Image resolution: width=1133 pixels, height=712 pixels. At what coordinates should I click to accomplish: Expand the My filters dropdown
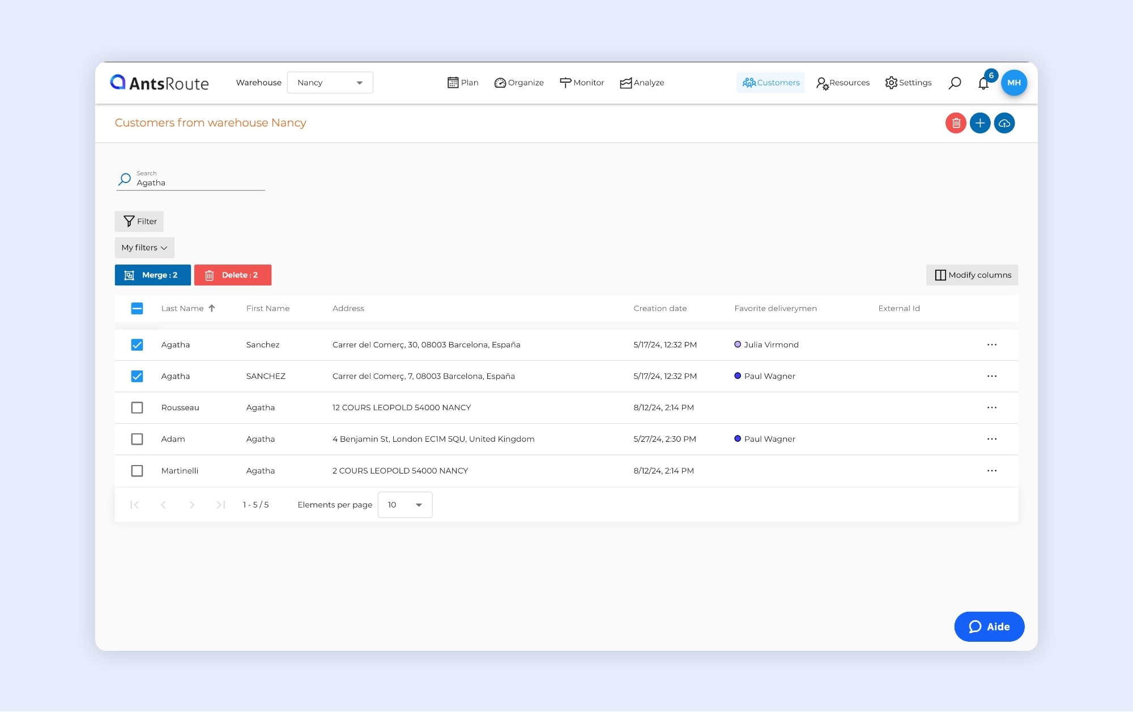click(x=144, y=248)
